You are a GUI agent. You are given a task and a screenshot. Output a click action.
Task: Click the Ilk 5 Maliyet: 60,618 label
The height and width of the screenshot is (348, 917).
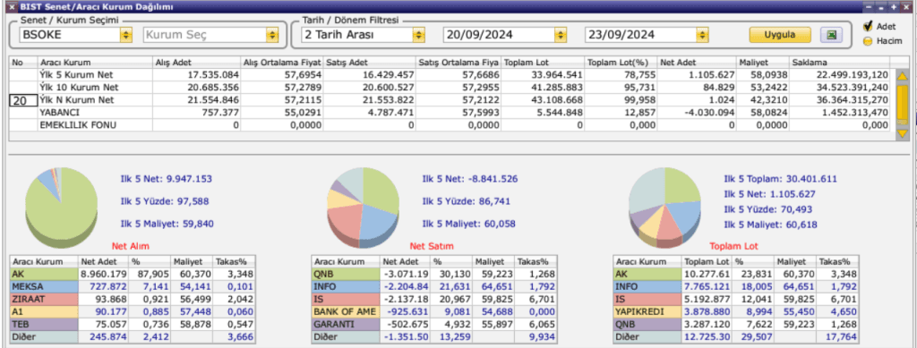(771, 225)
